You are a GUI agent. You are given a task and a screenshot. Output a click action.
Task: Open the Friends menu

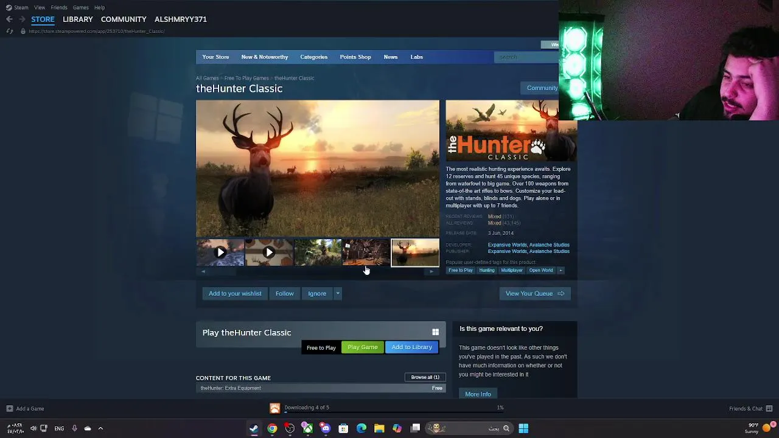(x=59, y=7)
